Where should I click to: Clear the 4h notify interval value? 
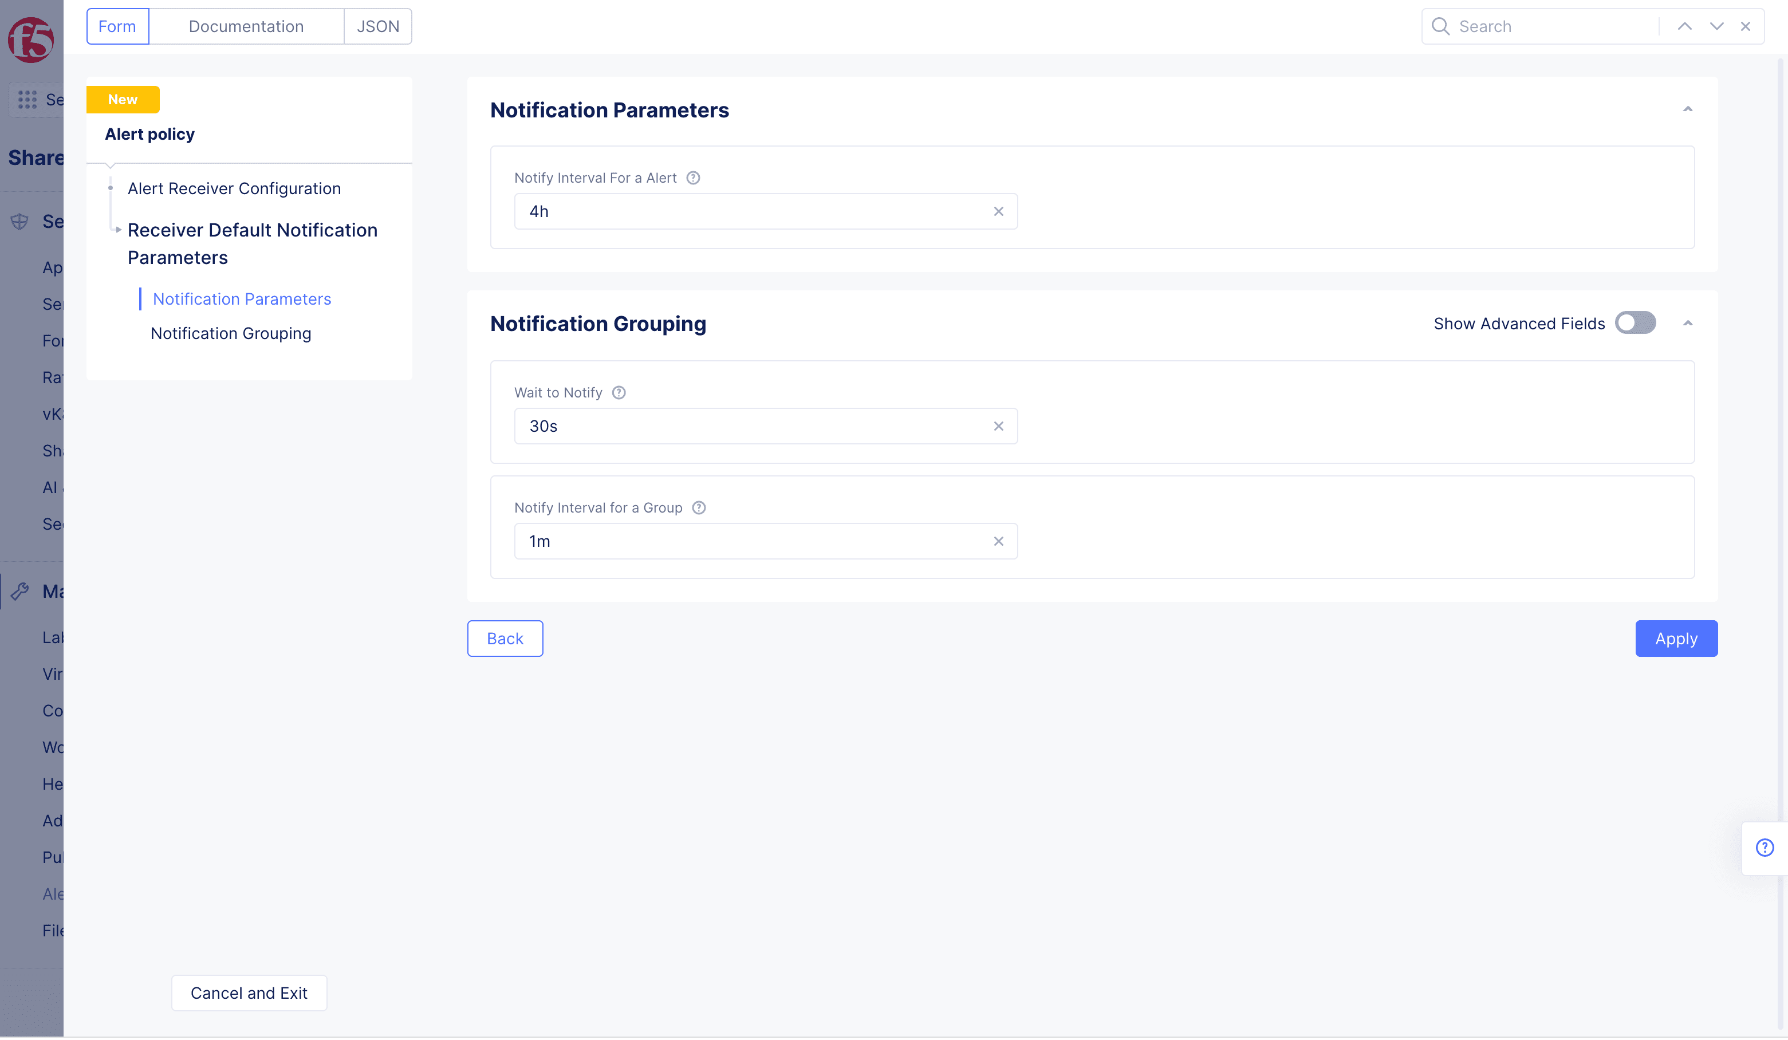998,211
